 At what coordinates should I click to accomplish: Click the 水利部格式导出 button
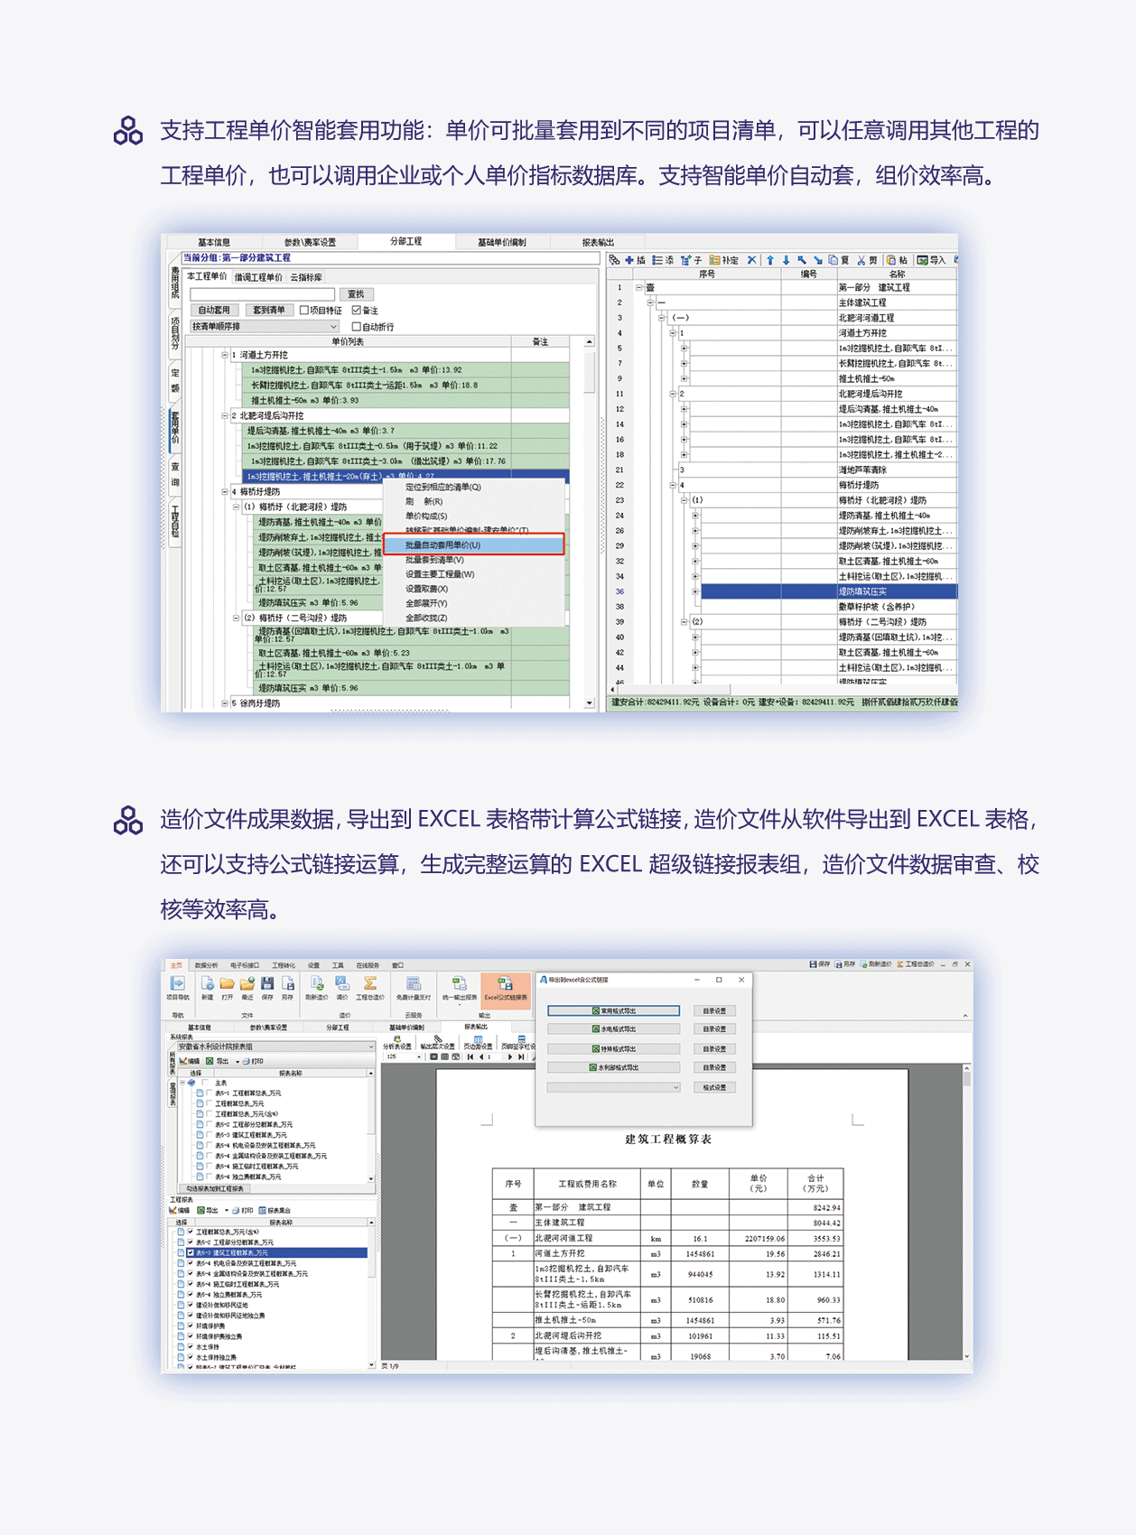point(613,1067)
